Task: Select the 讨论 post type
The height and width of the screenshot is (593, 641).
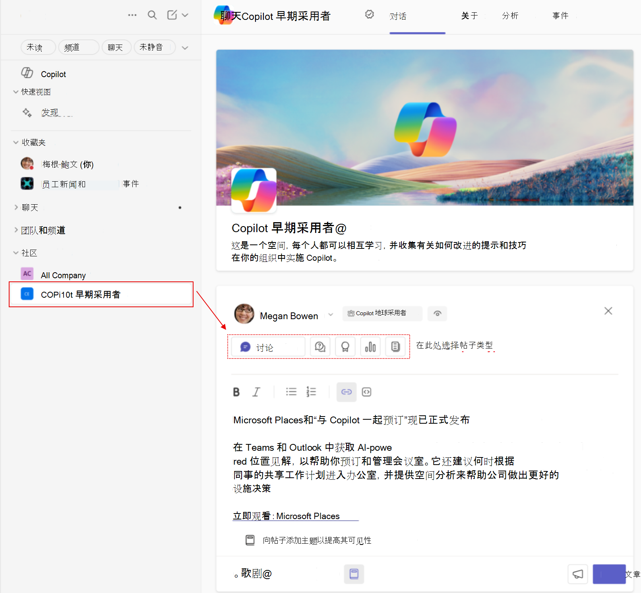Action: [268, 347]
